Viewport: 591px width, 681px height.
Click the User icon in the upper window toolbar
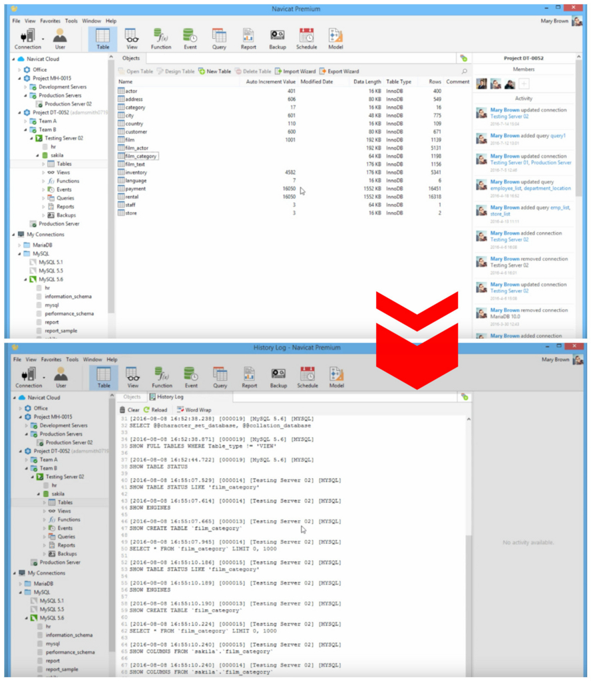pos(60,39)
